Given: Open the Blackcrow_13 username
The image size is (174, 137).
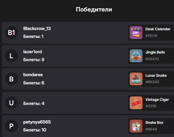Looking at the screenshot, I should (x=37, y=29).
